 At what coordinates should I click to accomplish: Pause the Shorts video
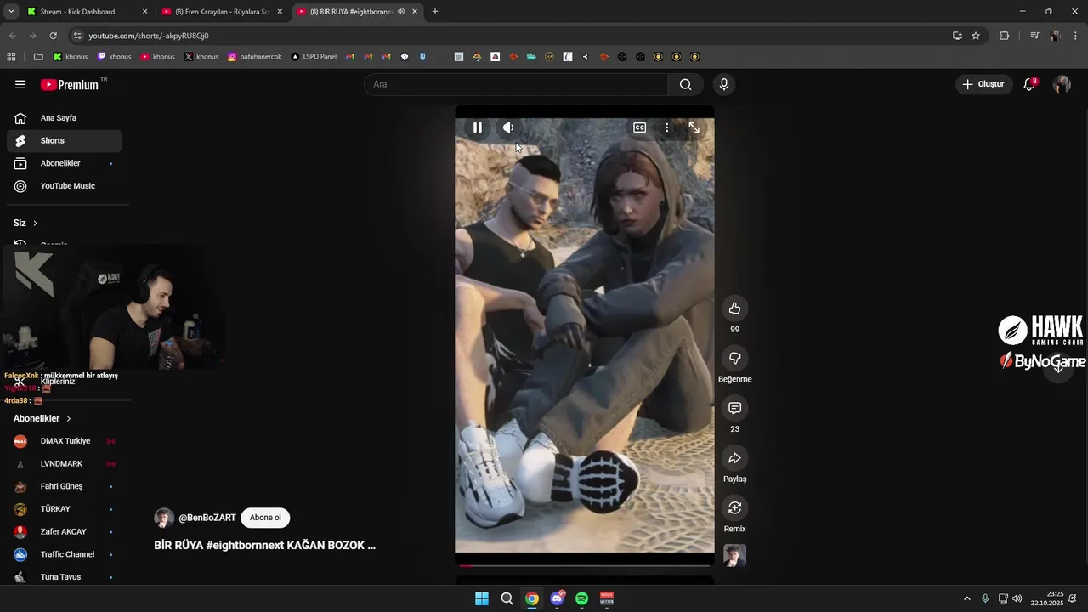click(x=478, y=127)
